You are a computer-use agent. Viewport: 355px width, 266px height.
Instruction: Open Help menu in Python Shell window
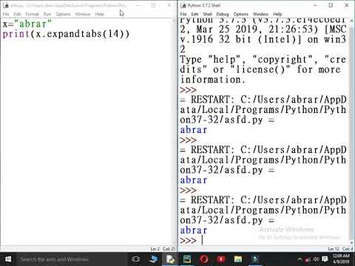[x=277, y=14]
